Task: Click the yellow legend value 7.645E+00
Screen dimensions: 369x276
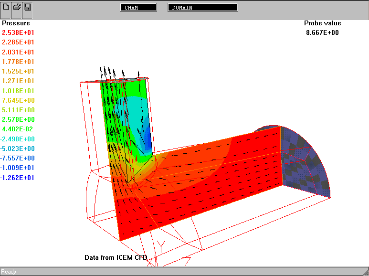Action: point(18,100)
